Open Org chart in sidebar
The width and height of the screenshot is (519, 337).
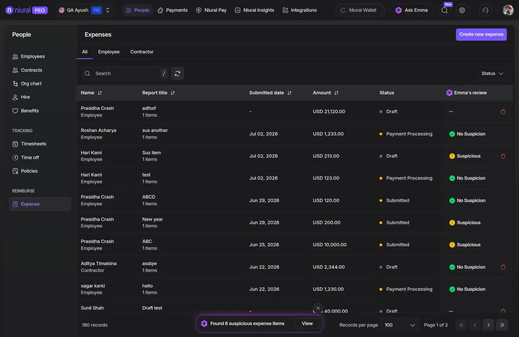click(x=40, y=84)
